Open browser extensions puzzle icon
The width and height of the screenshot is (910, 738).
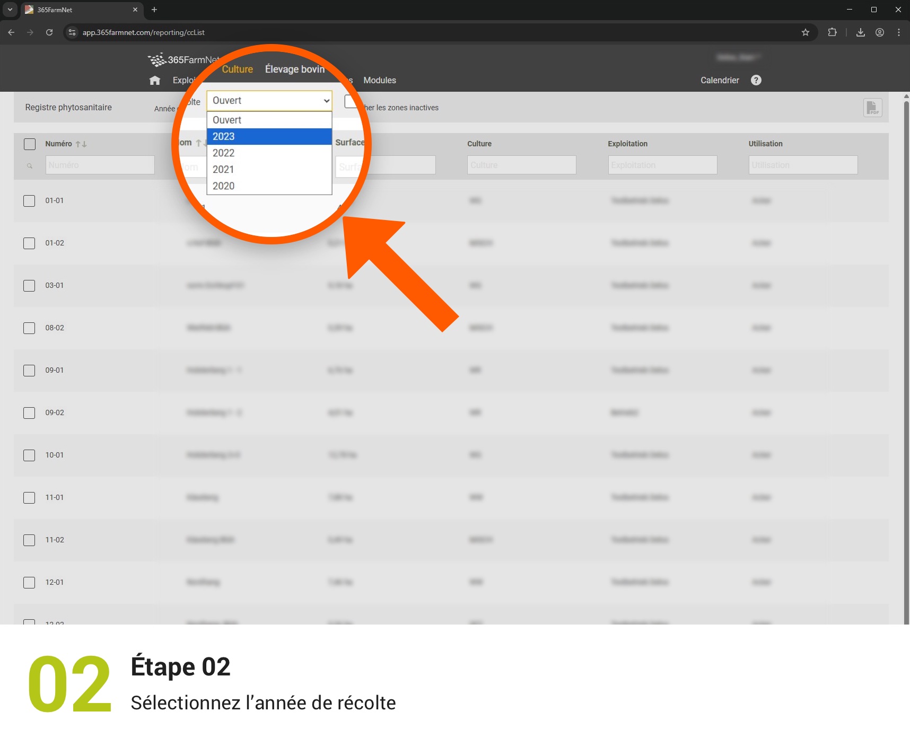[832, 32]
